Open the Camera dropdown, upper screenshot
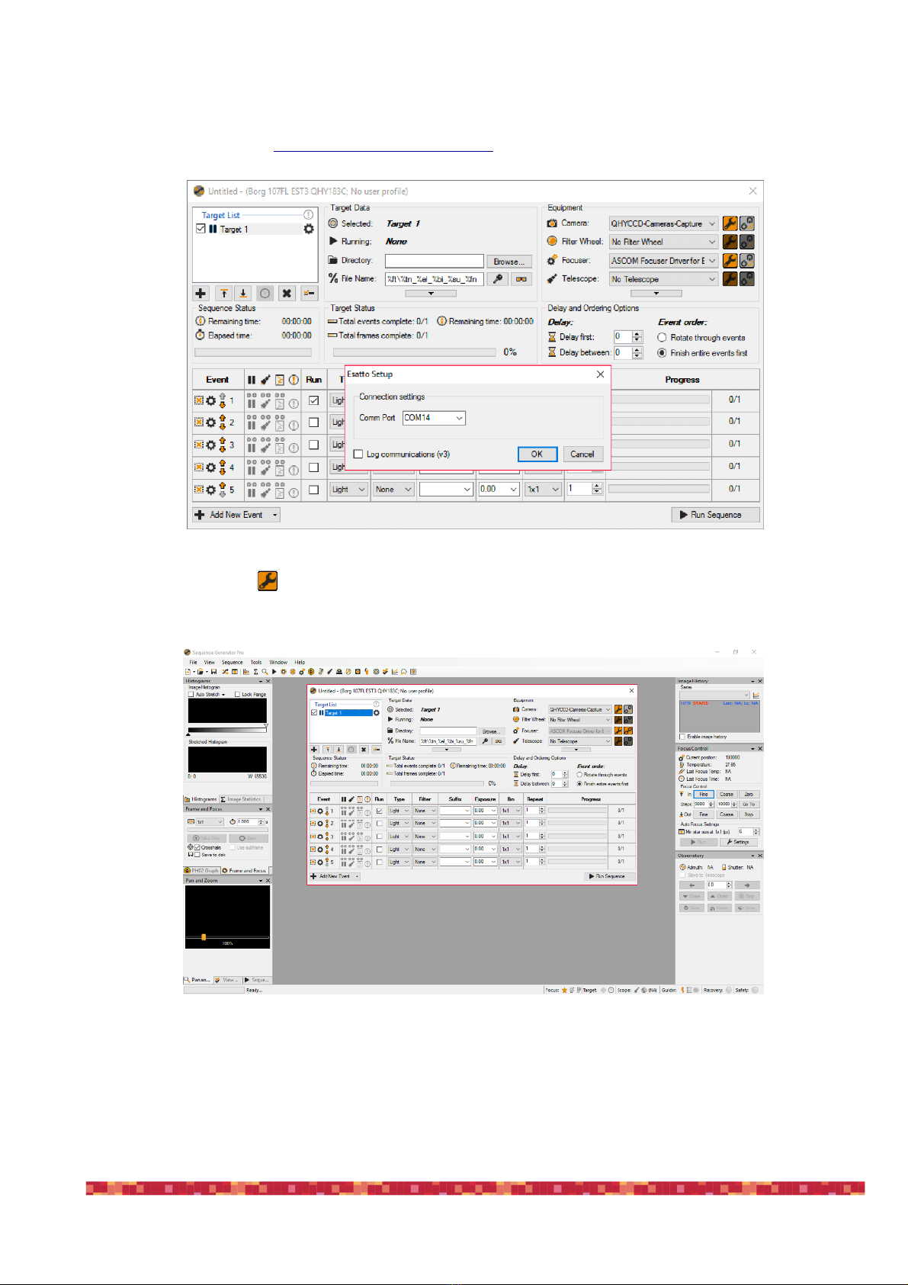This screenshot has width=908, height=1285. coord(663,223)
